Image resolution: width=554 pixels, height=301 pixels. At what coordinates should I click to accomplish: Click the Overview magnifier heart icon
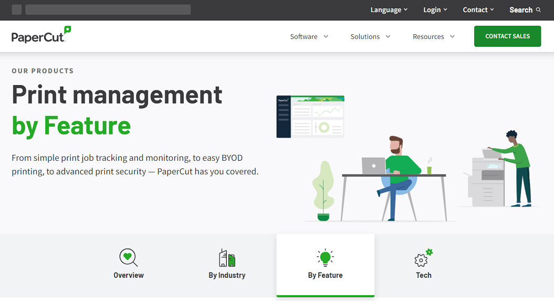click(x=128, y=257)
